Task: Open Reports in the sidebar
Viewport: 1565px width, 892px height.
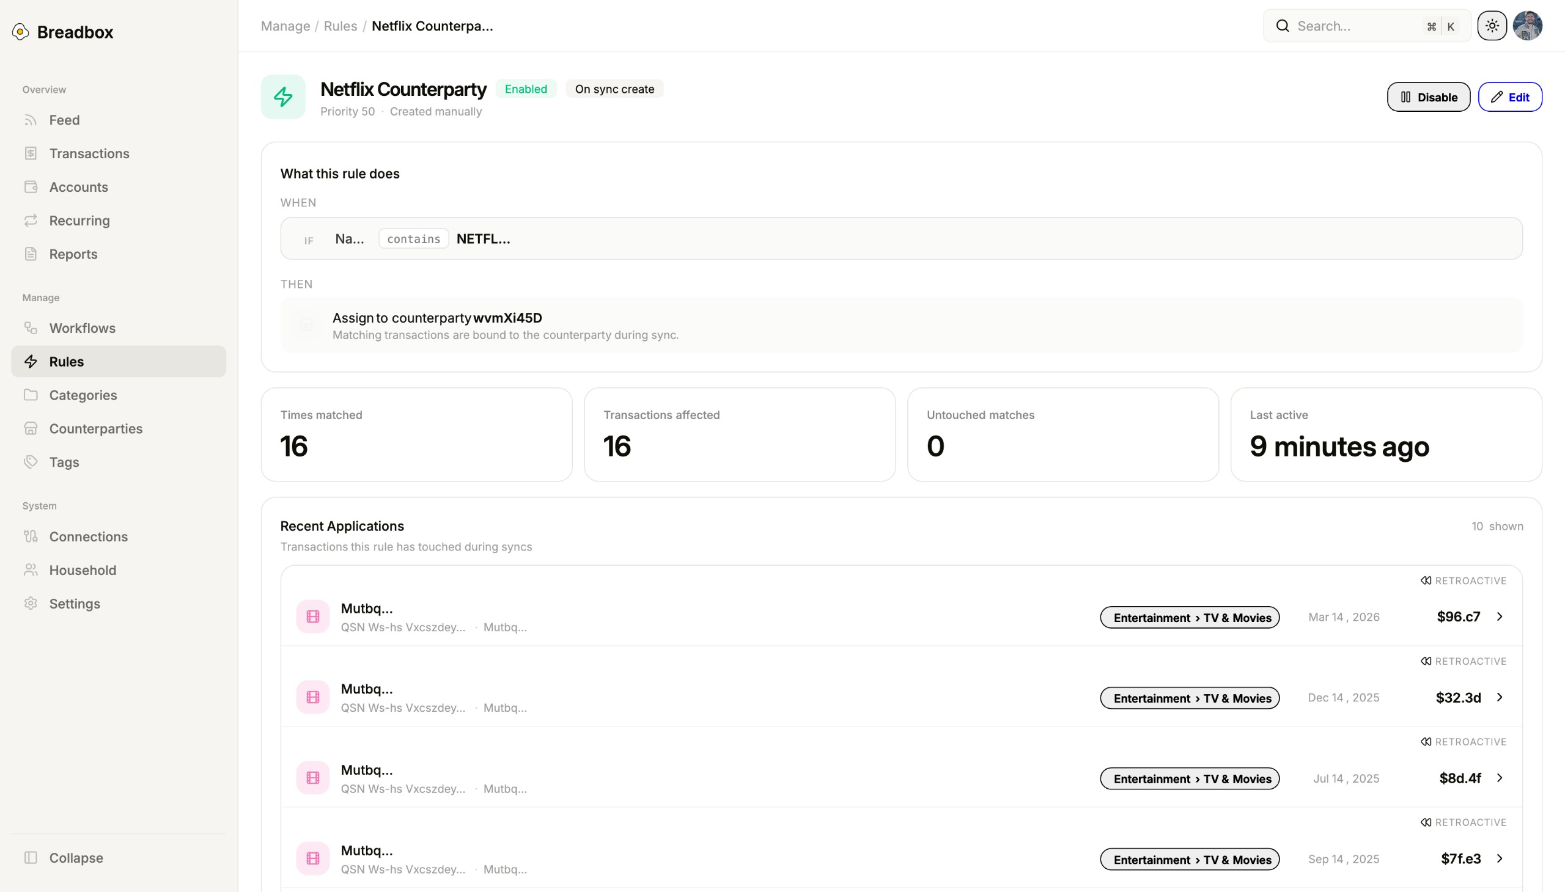Action: pos(119,254)
